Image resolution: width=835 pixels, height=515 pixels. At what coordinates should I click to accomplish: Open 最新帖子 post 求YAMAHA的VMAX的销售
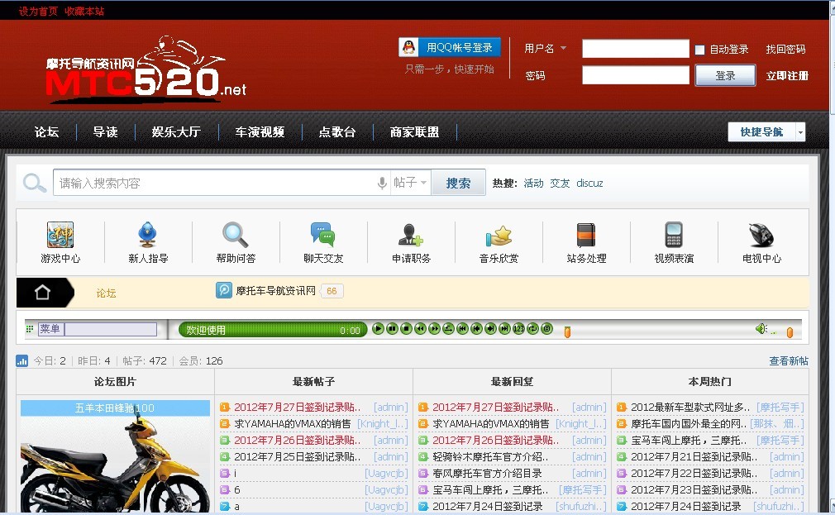(293, 424)
